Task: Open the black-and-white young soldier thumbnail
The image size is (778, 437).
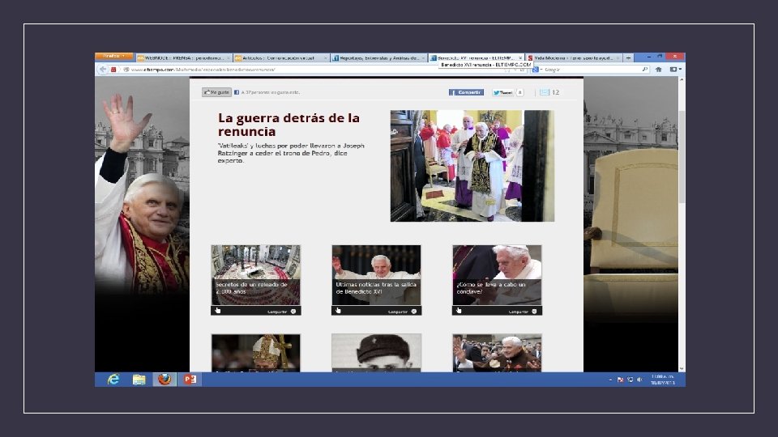Action: coord(376,353)
